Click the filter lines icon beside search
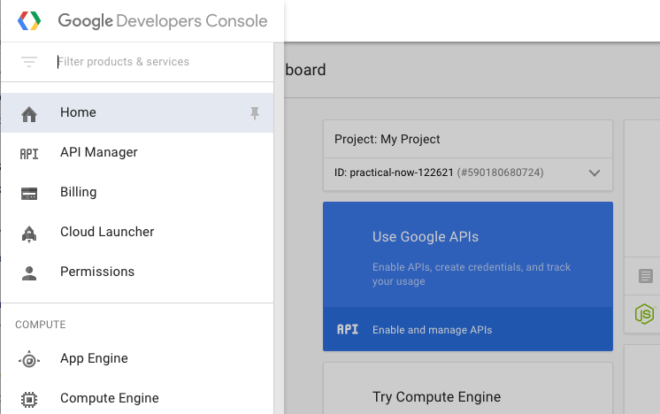 29,62
